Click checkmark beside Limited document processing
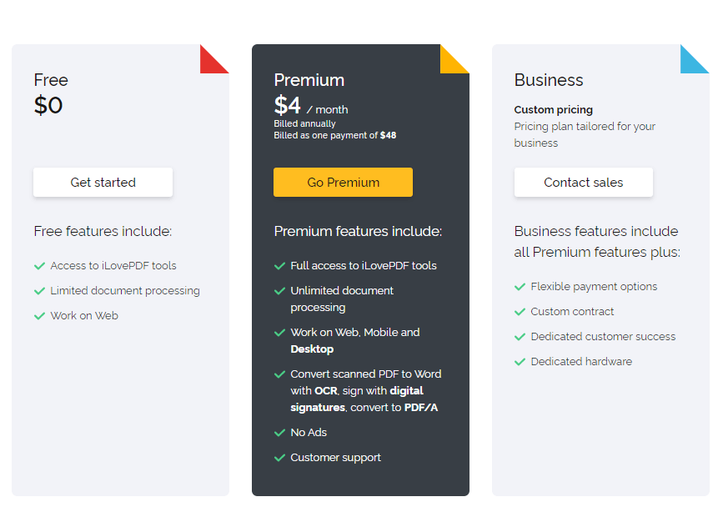Screen dimensions: 718x532 tap(40, 291)
